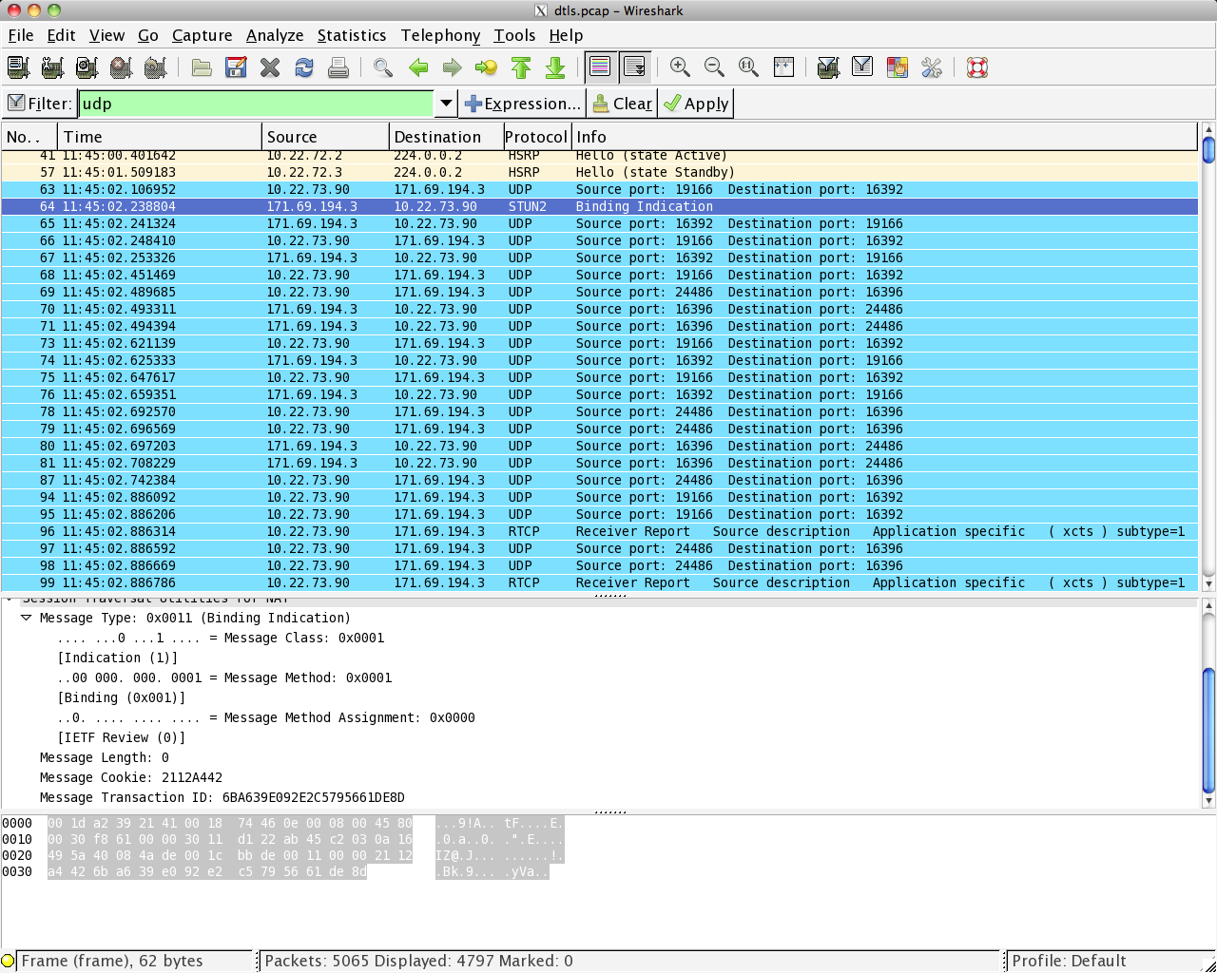The width and height of the screenshot is (1217, 973).
Task: Expand the Session Traversal Utilities section
Action: [x=8, y=599]
